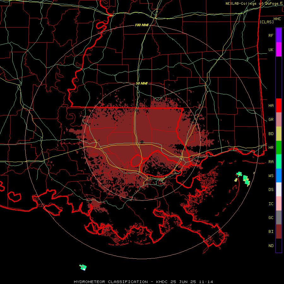
Task: Click the RF legend label
Action: click(x=271, y=35)
